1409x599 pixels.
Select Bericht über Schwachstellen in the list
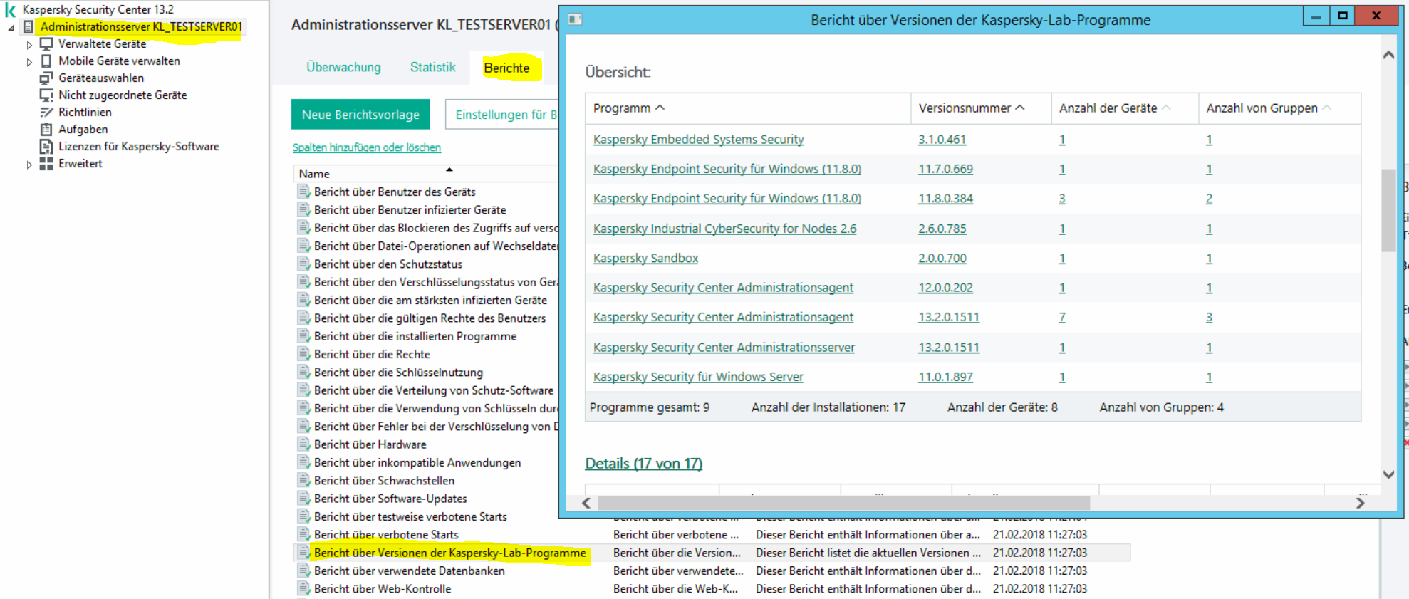pos(384,481)
